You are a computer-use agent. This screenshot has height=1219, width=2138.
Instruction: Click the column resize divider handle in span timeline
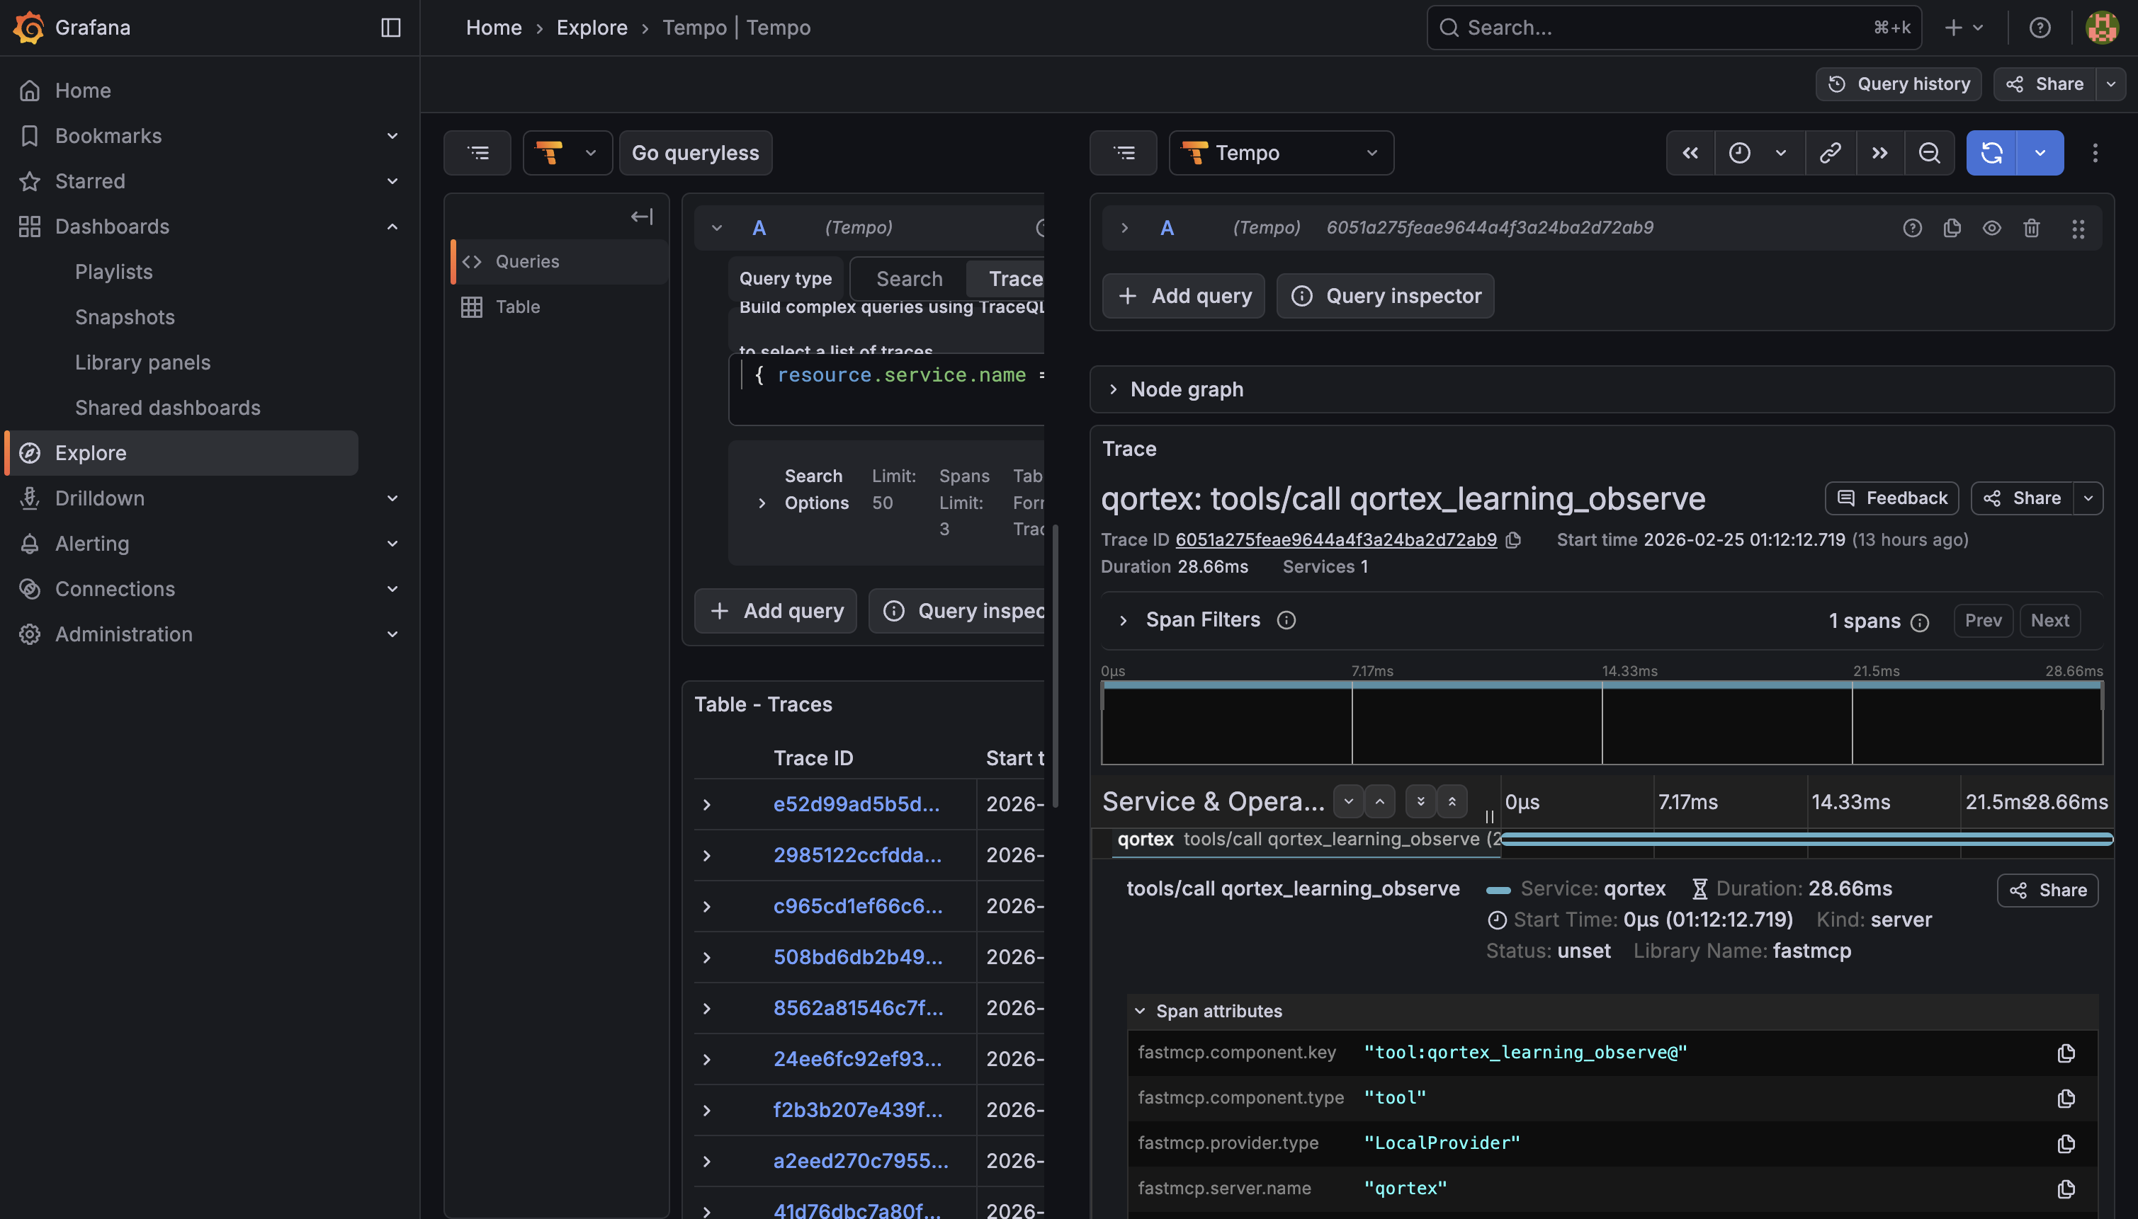pos(1490,816)
